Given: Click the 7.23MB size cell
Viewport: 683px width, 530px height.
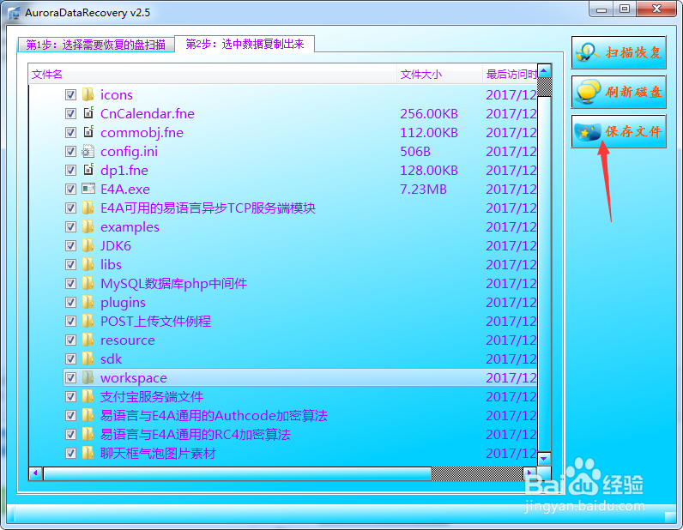Looking at the screenshot, I should 423,189.
